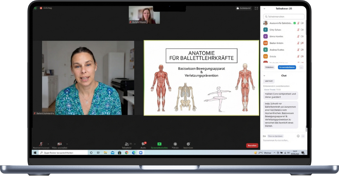The image size is (339, 176).
Task: Click the chat panel scrollbar
Action: pos(306,129)
